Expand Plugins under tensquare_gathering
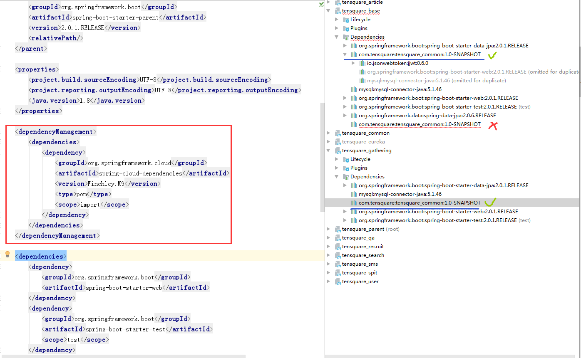This screenshot has width=581, height=358. click(x=337, y=168)
